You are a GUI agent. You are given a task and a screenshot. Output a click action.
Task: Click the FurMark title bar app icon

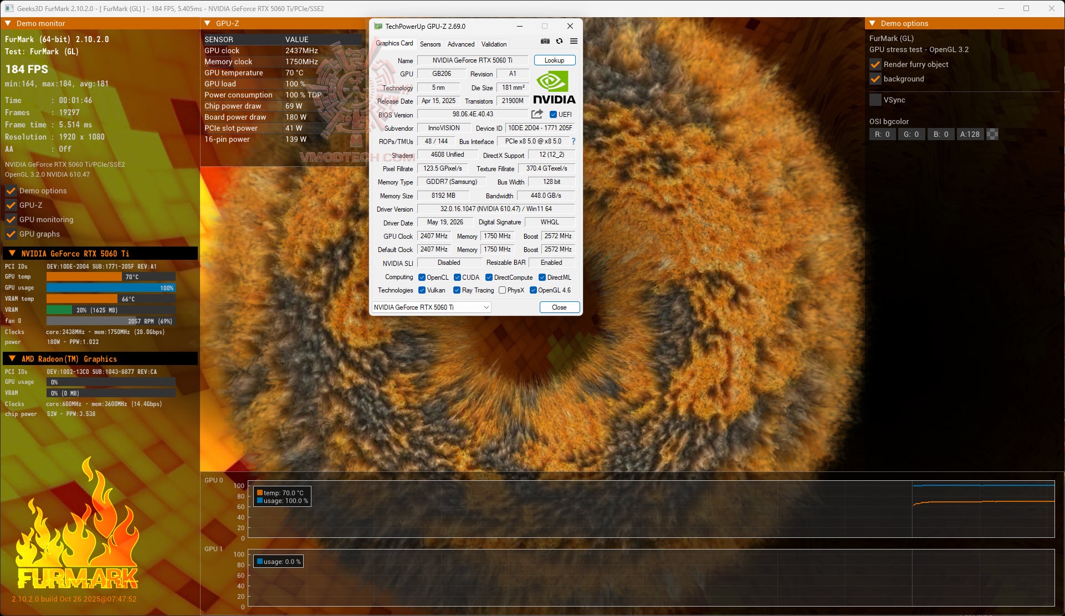pos(9,8)
